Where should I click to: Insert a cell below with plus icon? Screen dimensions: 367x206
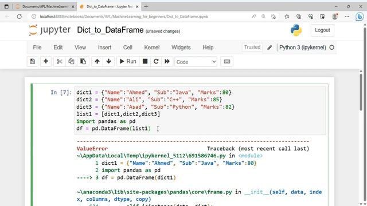click(x=46, y=61)
